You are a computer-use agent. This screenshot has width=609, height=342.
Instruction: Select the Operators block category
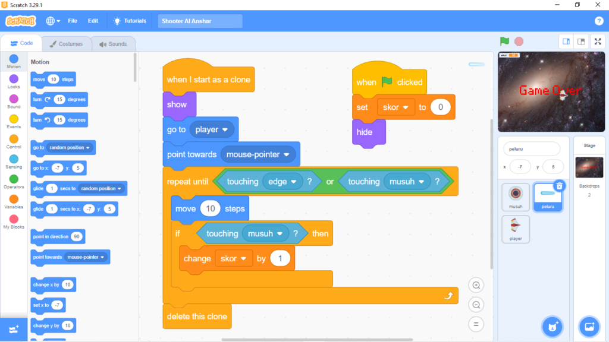[14, 182]
